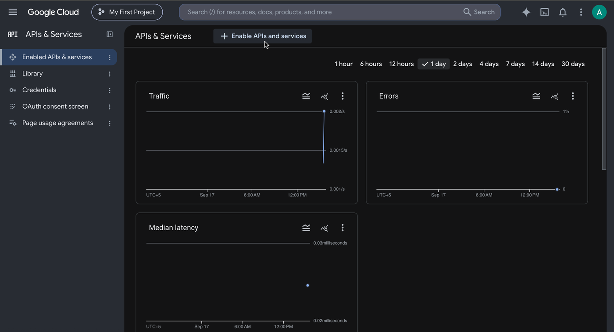614x332 pixels.
Task: Open Traffic chart more options
Action: click(343, 96)
